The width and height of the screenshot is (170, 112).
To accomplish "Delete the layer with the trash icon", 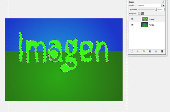I will click(162, 51).
